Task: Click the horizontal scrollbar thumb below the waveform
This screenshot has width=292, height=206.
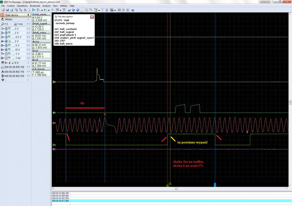Action: (176, 188)
